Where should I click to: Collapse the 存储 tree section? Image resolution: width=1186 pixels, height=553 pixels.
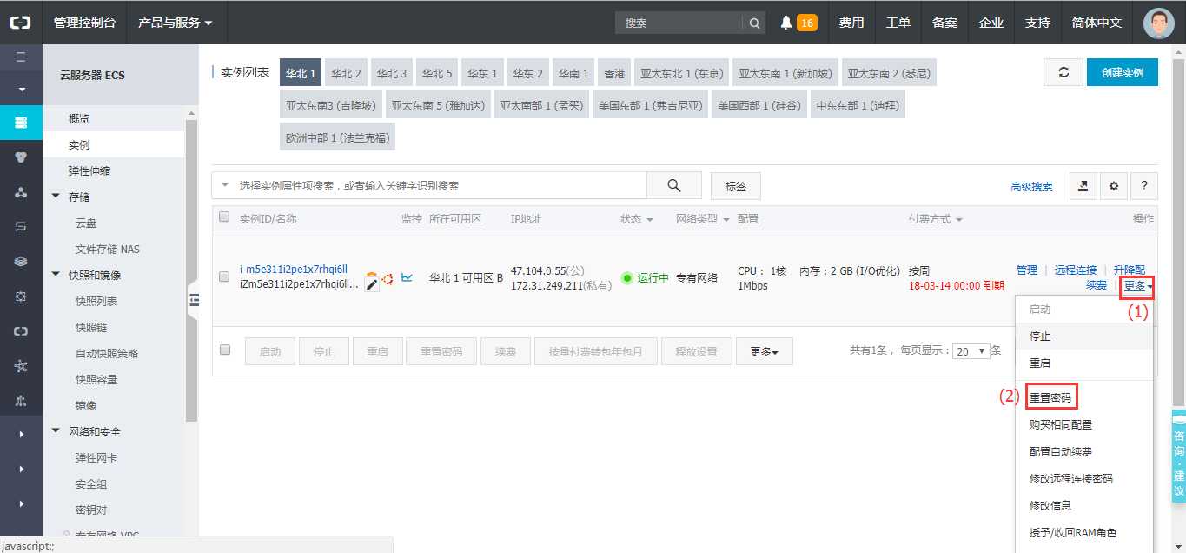[x=56, y=197]
